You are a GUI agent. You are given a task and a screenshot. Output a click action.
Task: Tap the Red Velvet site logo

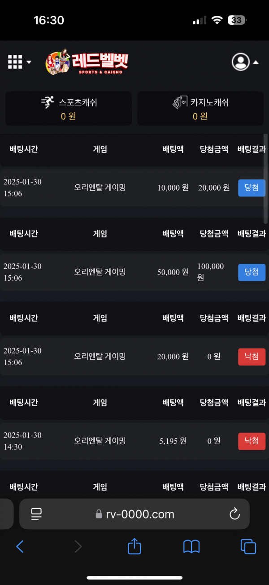click(87, 62)
